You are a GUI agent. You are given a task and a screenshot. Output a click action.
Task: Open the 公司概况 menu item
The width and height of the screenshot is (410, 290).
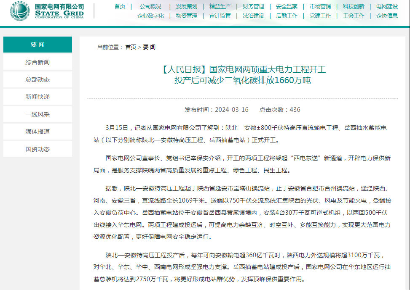(150, 6)
